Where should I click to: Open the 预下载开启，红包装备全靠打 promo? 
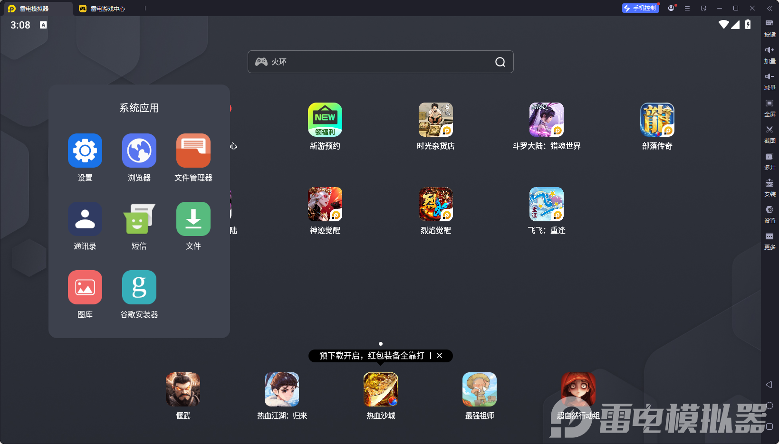[x=372, y=356]
